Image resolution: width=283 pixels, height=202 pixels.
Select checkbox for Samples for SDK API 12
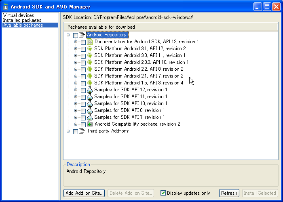(x=83, y=90)
